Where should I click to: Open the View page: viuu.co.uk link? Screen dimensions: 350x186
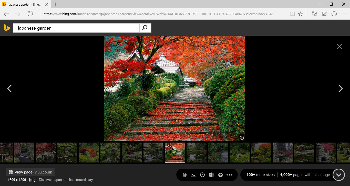[x=30, y=172]
